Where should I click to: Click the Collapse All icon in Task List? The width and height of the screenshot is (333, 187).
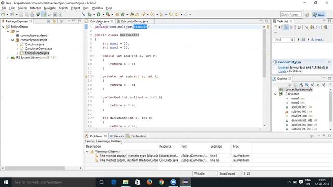[318, 28]
